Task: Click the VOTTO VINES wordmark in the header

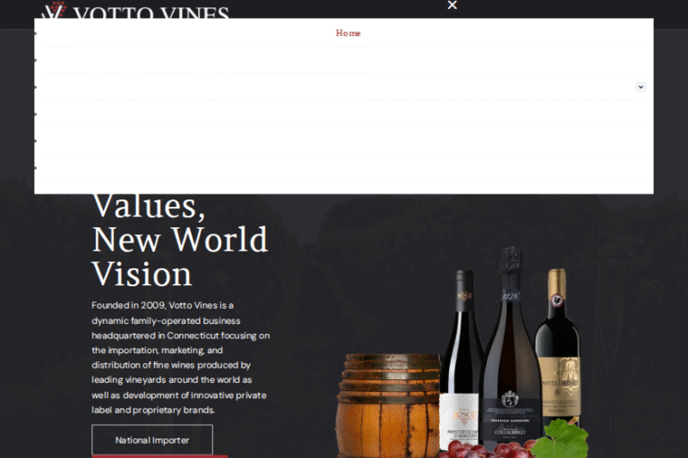Action: point(151,13)
